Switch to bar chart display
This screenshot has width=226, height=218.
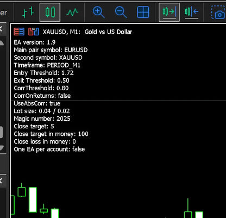point(28,12)
